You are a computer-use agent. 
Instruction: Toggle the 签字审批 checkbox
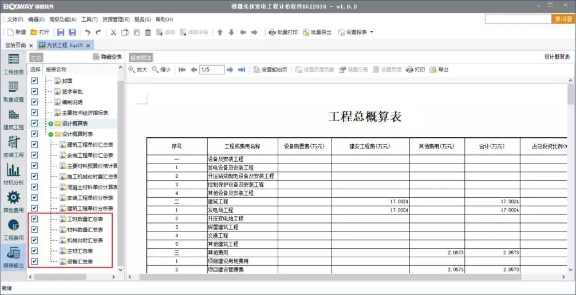[34, 91]
